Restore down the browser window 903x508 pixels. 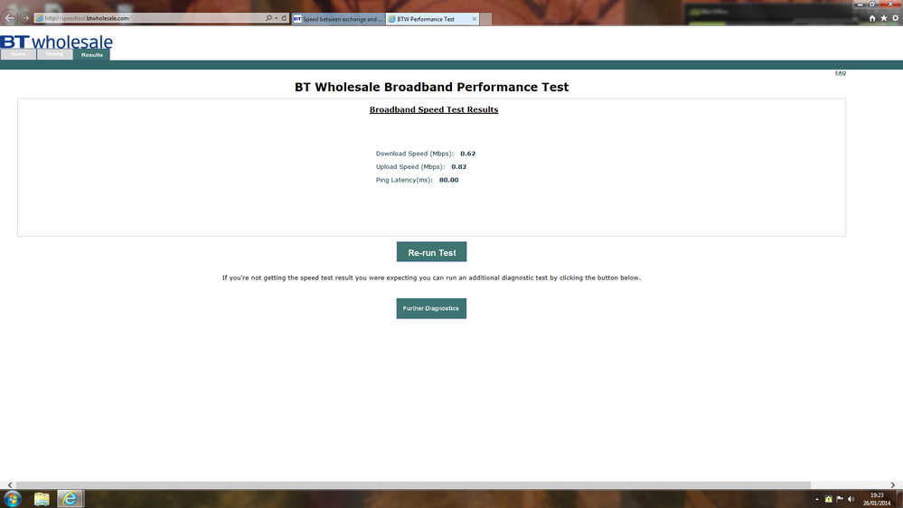(872, 4)
